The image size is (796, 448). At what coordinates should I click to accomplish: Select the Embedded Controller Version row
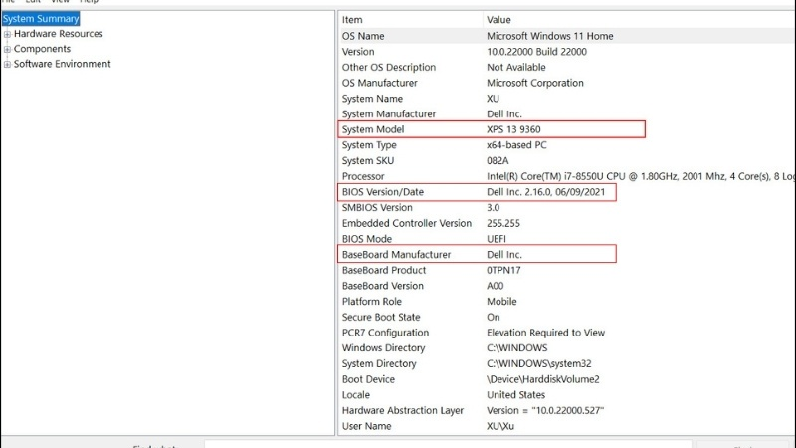(567, 223)
